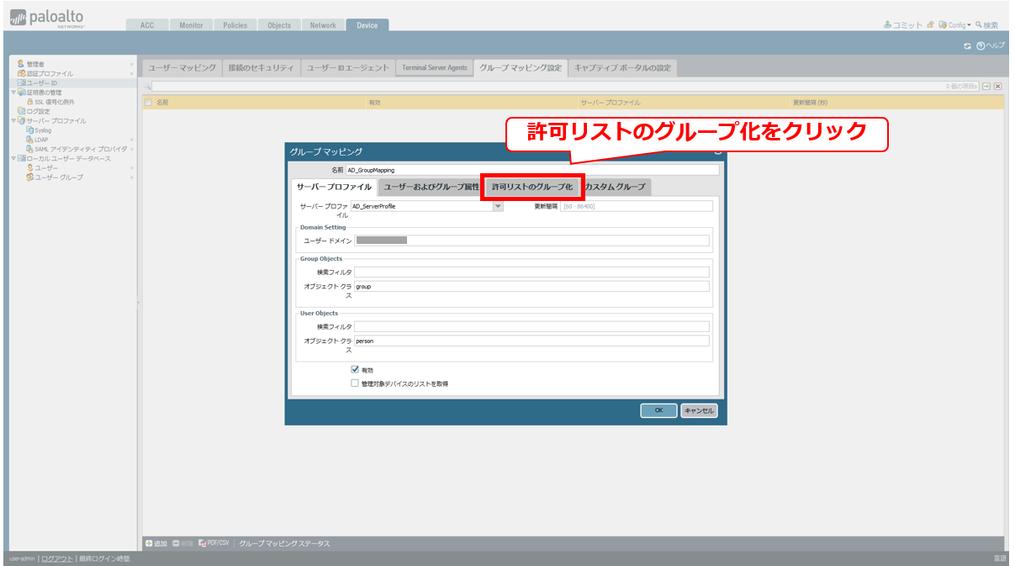The image size is (1015, 566).
Task: Check the select-all box in 名前 header
Action: [x=149, y=103]
